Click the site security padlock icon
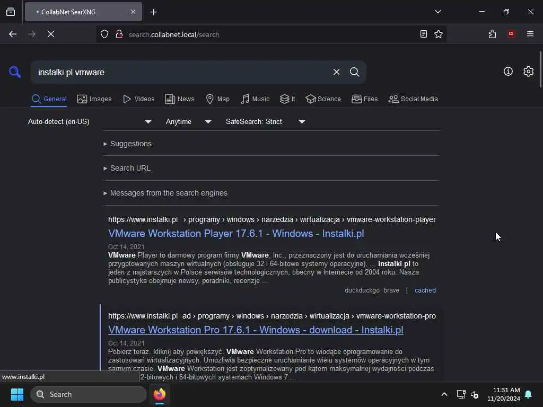This screenshot has height=407, width=543. tap(119, 34)
